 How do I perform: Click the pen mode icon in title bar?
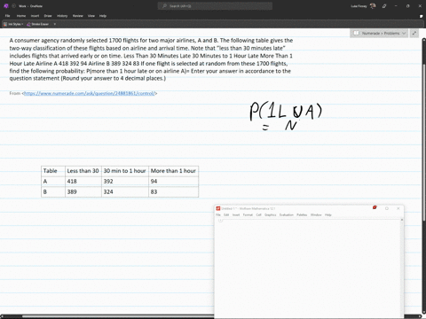coord(384,6)
